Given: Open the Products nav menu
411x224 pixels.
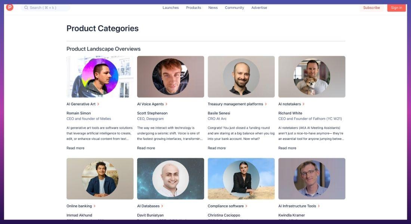Looking at the screenshot, I should pos(194,7).
